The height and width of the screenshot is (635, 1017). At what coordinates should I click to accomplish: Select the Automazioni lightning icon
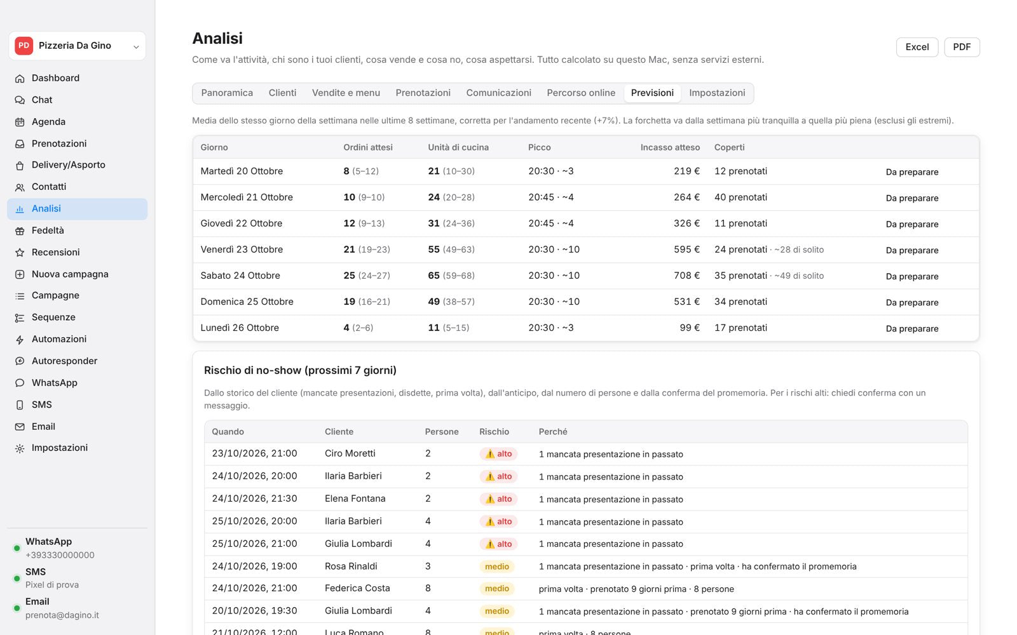(x=20, y=339)
